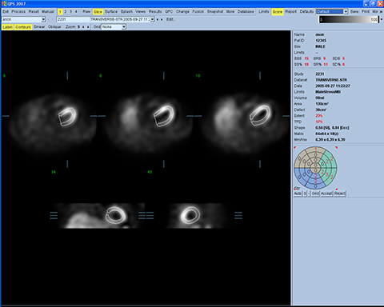
Task: Open the Snapshot page
Action: pyautogui.click(x=215, y=11)
